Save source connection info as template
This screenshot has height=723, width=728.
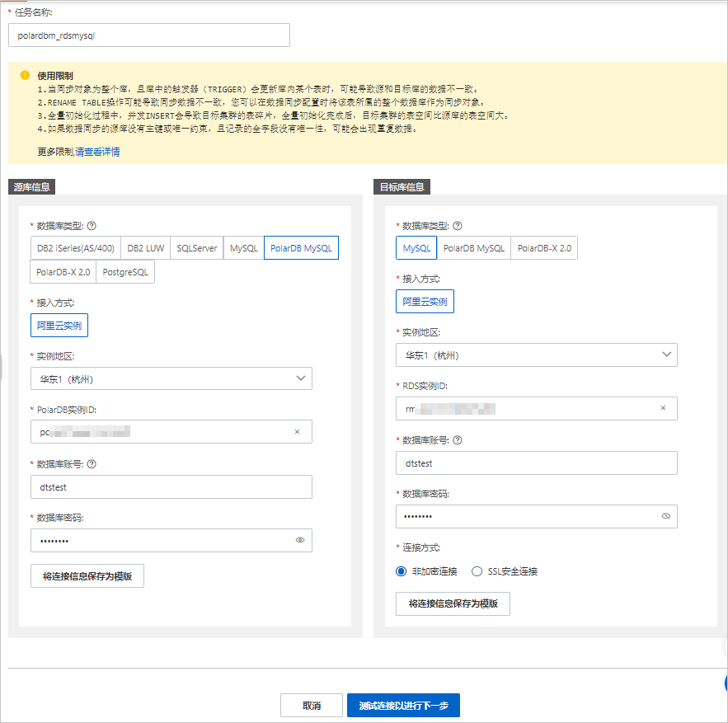click(87, 576)
